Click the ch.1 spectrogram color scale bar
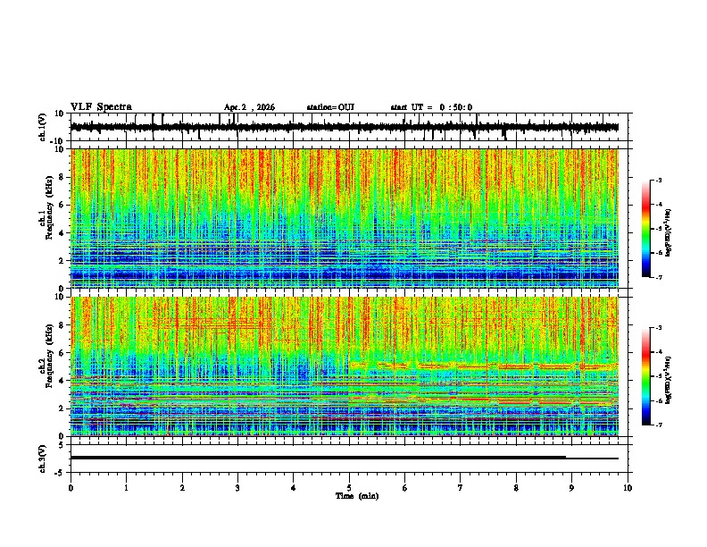The height and width of the screenshot is (547, 707). [646, 229]
